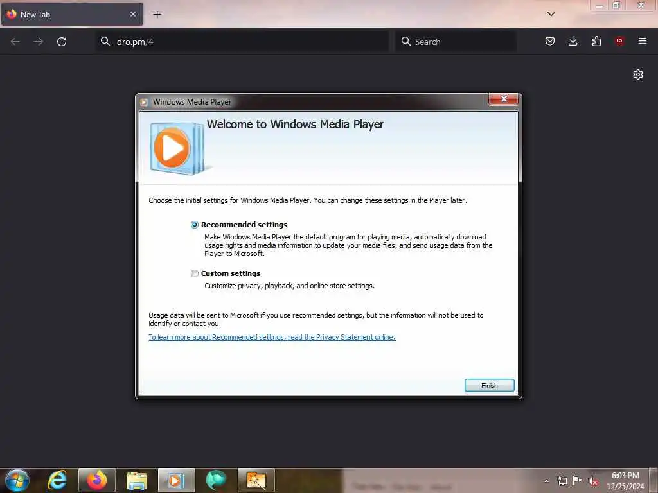This screenshot has width=658, height=493.
Task: Open the Privacy Statement online link
Action: click(272, 337)
